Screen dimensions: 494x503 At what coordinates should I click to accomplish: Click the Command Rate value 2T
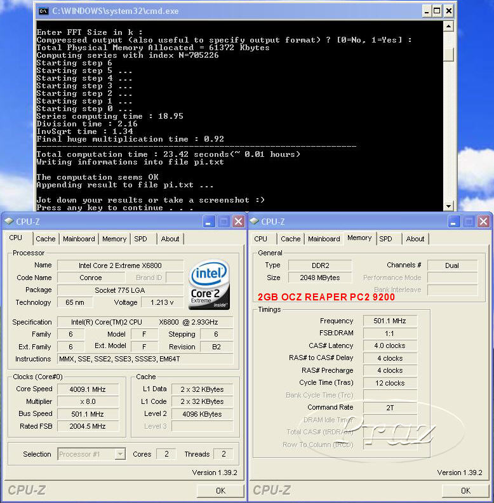[390, 408]
